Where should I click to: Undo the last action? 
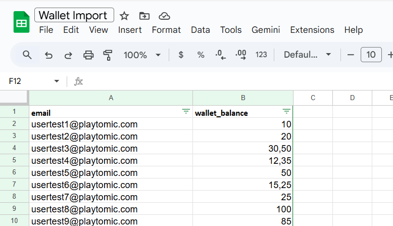click(x=48, y=55)
